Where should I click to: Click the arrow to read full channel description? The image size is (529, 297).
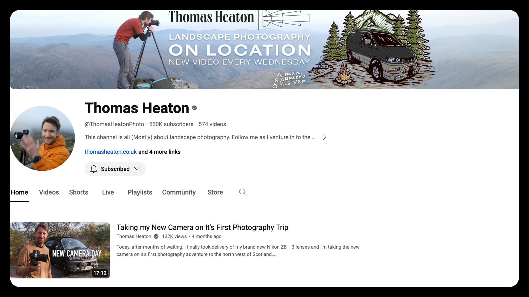point(324,137)
